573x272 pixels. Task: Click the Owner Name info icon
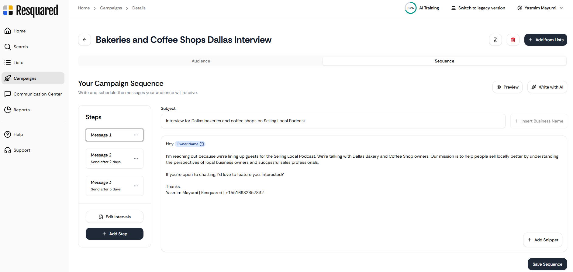(x=202, y=144)
